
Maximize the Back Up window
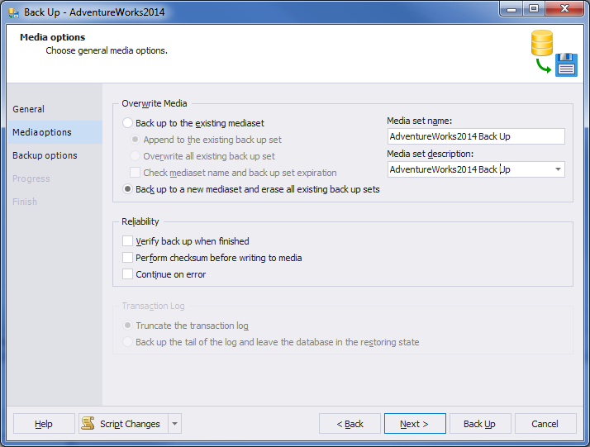tap(534, 9)
